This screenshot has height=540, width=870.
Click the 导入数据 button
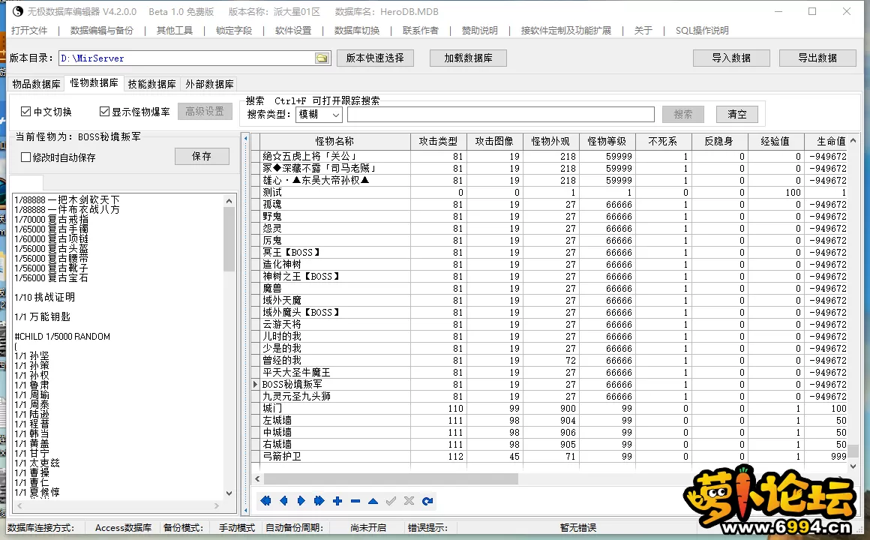(x=731, y=58)
